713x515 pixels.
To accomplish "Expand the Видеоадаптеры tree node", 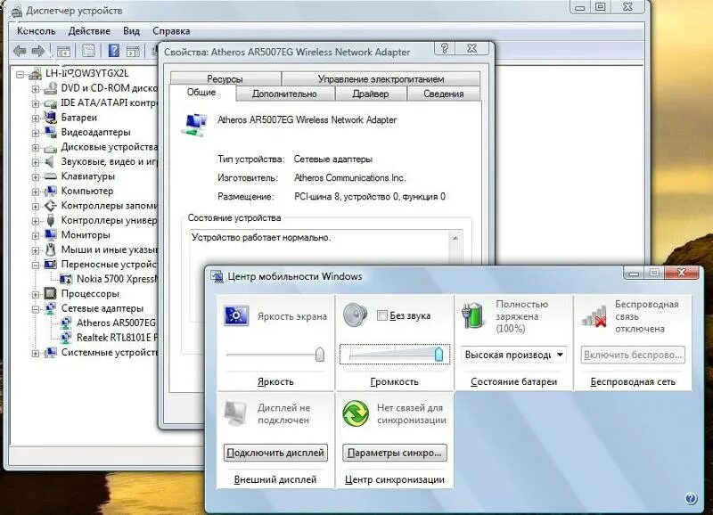I will [x=35, y=133].
